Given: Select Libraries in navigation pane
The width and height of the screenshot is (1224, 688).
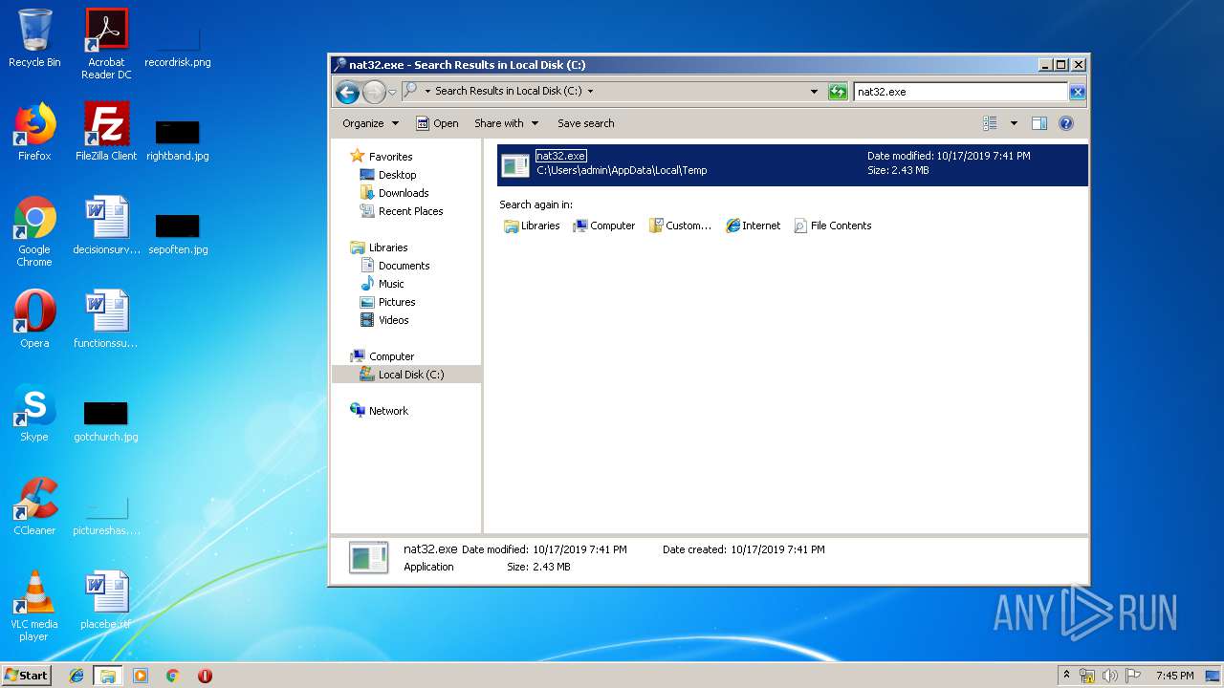Looking at the screenshot, I should coord(380,247).
